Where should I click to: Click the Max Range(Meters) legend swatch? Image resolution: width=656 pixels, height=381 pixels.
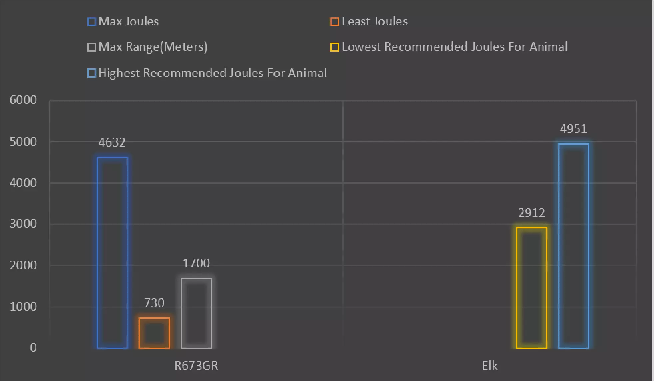click(x=92, y=47)
